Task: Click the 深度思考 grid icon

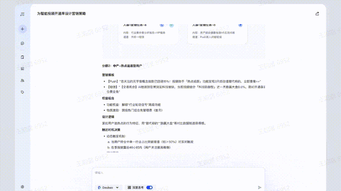Action: point(129,188)
